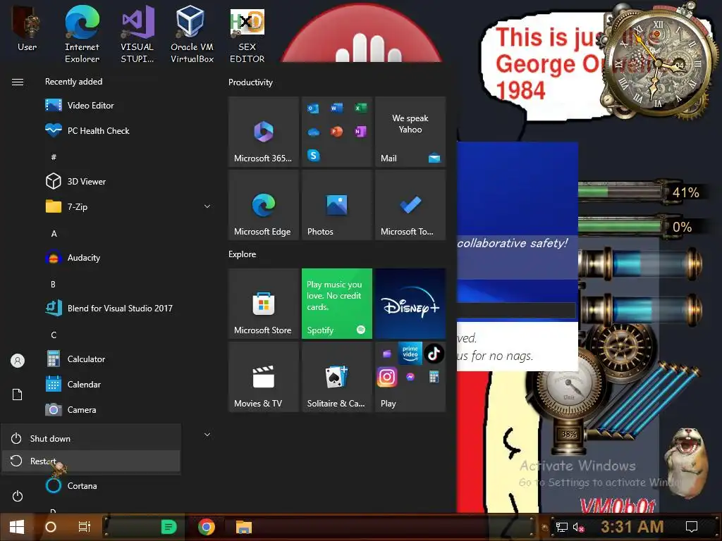Open the Microsoft Edge tile
The height and width of the screenshot is (541, 722).
264,205
